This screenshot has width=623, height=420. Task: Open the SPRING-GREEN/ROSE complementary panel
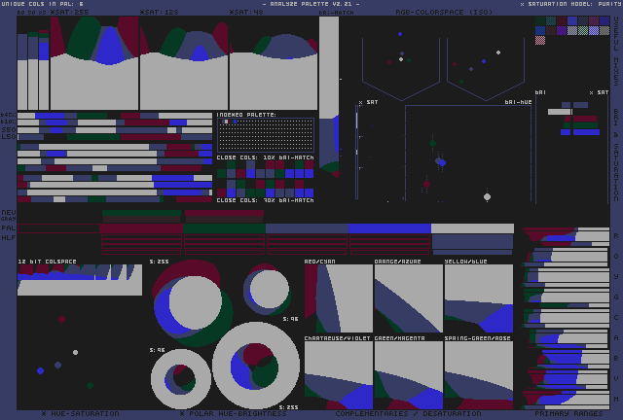coord(479,375)
